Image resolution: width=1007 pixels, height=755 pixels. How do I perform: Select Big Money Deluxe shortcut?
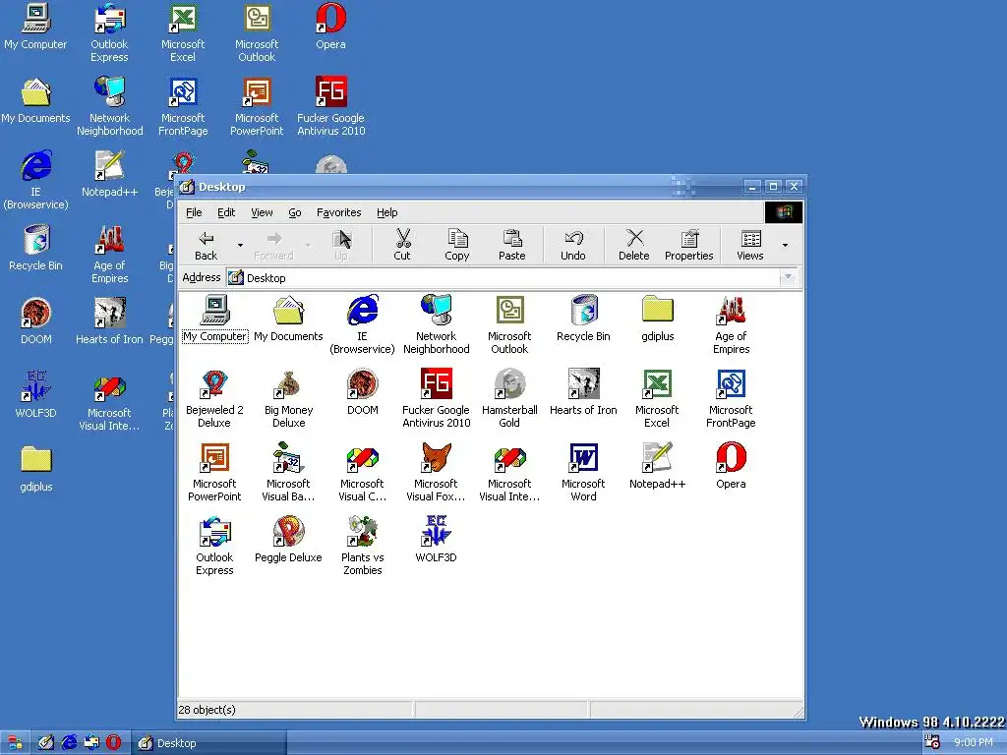point(288,398)
